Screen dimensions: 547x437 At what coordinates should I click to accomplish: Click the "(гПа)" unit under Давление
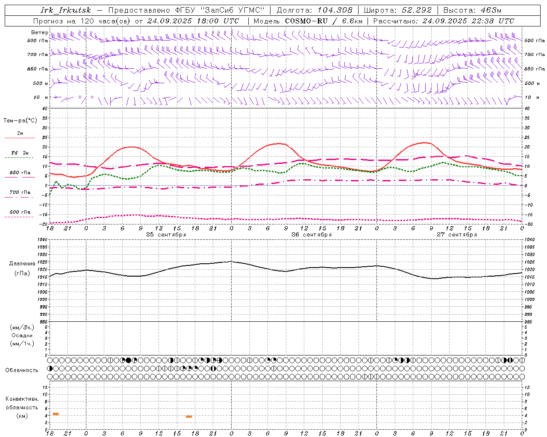pyautogui.click(x=22, y=274)
